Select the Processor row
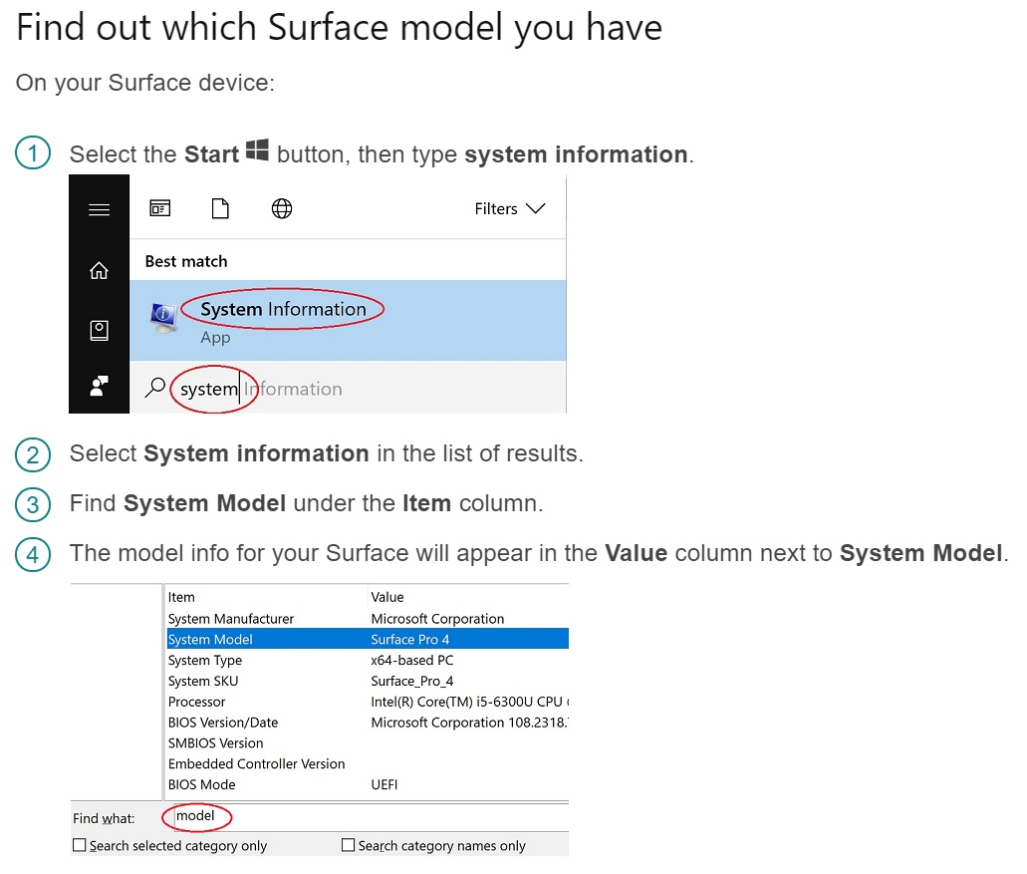The width and height of the screenshot is (1027, 874). coord(368,702)
